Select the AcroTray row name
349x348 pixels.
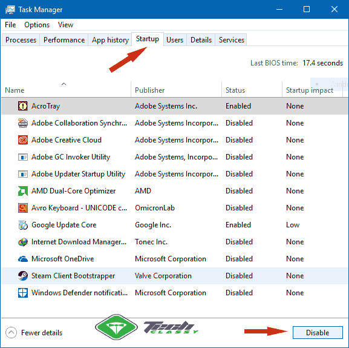click(x=45, y=106)
